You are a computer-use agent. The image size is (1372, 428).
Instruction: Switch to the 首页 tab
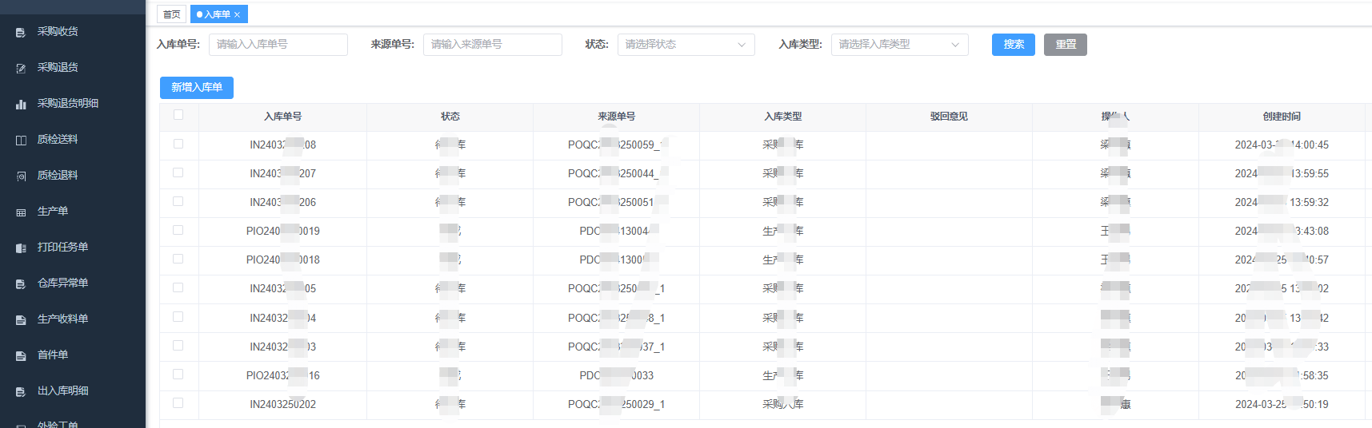[x=171, y=14]
